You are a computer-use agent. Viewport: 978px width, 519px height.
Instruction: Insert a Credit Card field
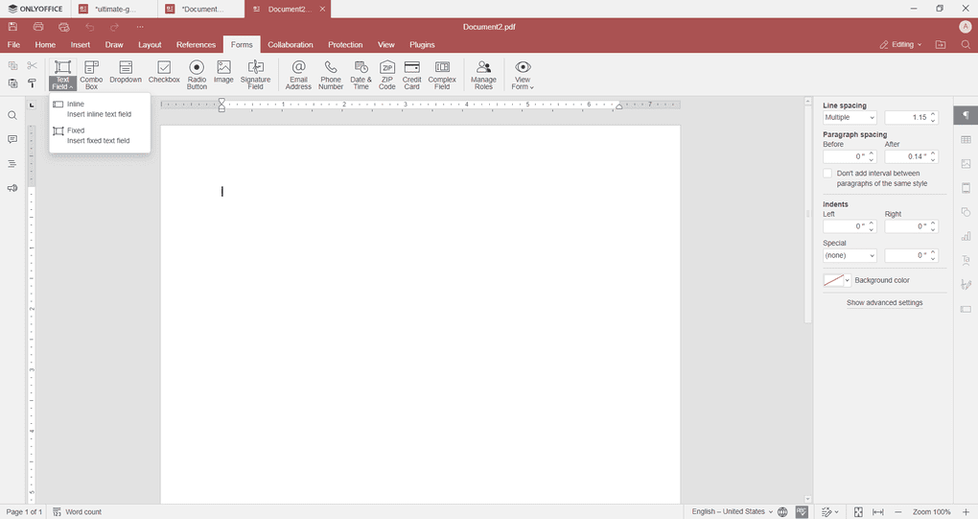click(x=411, y=75)
